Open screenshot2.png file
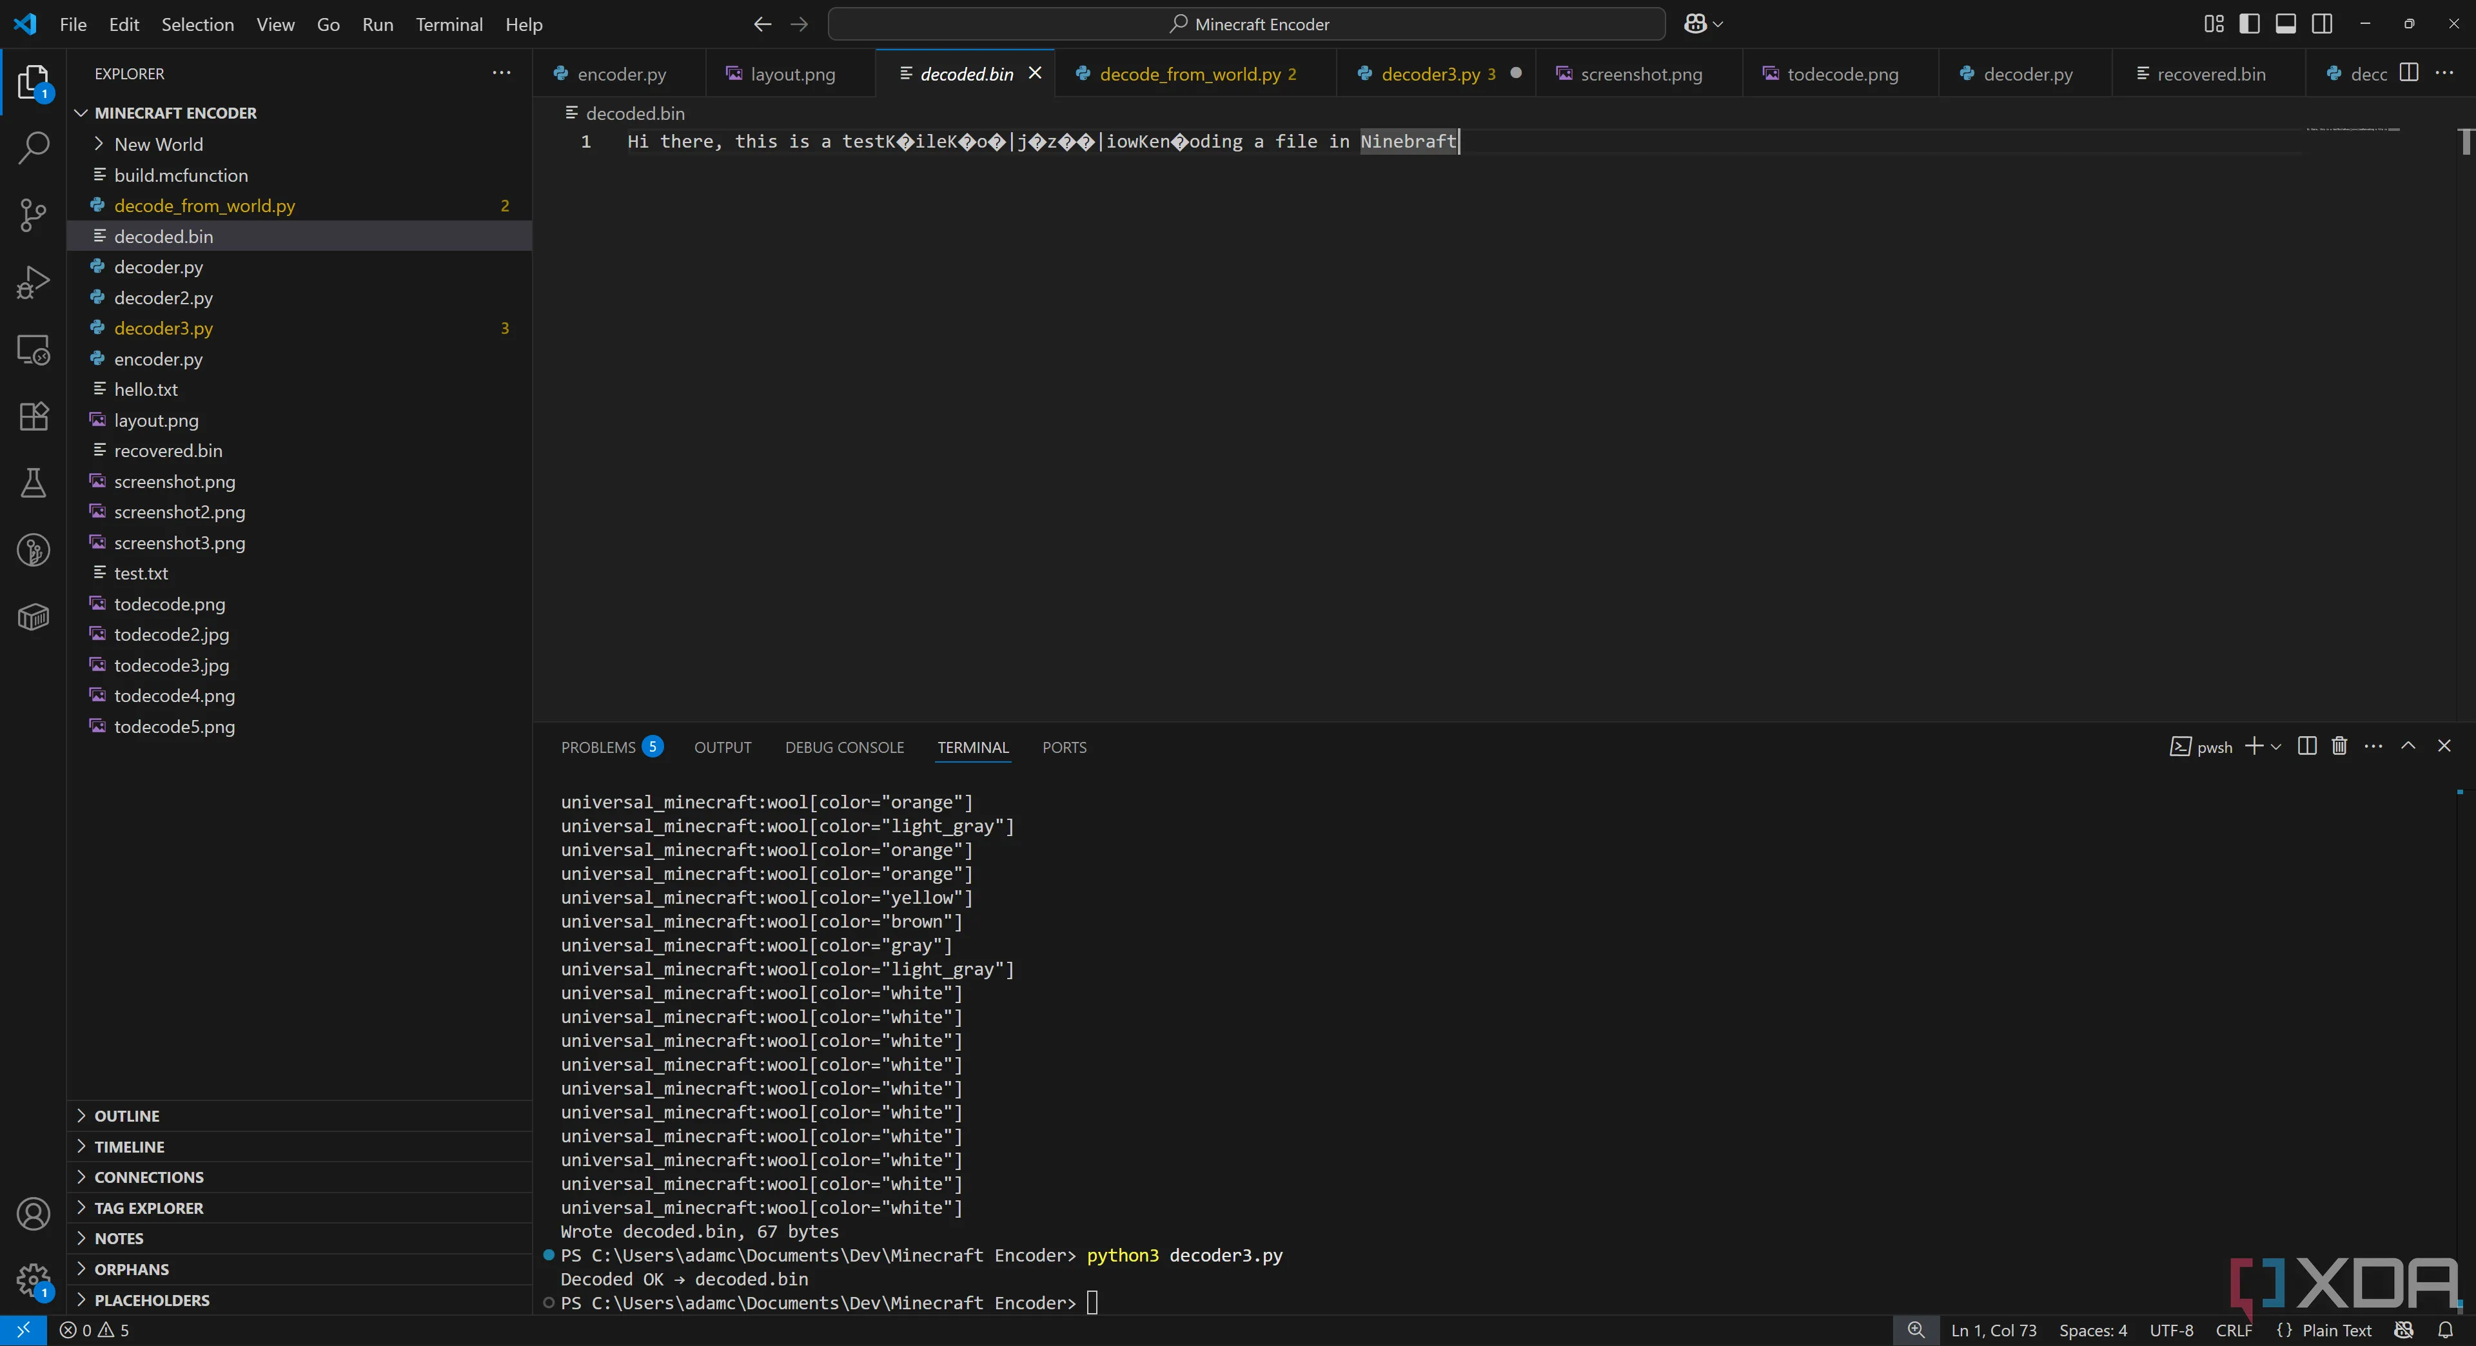The image size is (2476, 1346). (300, 512)
